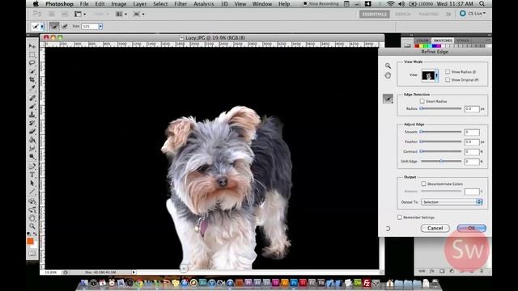Select the Type tool
518x291 pixels.
(32, 175)
